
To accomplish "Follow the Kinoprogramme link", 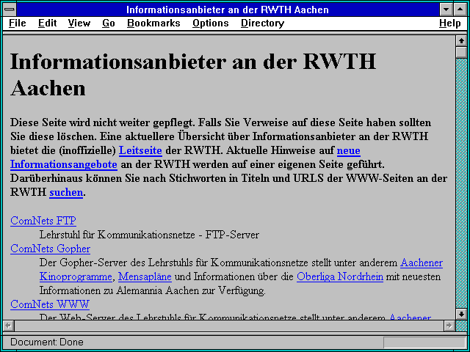I will coord(76,277).
